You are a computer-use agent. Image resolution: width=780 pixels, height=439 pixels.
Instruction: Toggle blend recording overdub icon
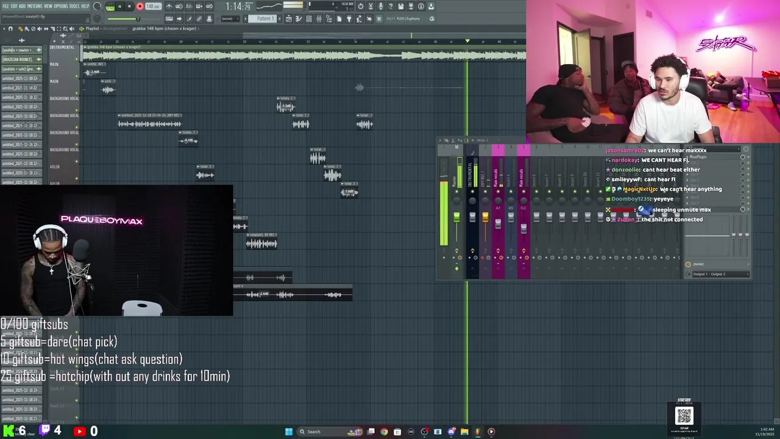[x=199, y=6]
